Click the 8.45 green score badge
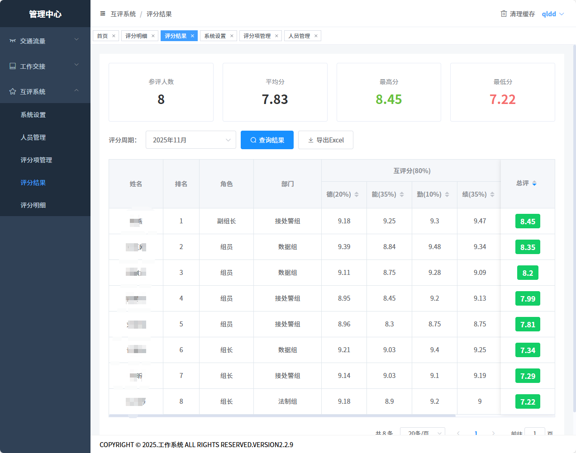576x453 pixels. tap(528, 222)
